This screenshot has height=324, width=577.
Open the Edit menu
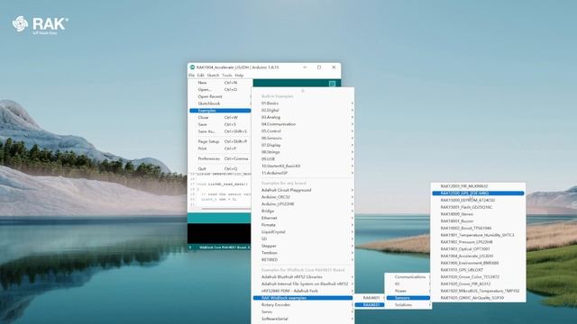pos(200,76)
